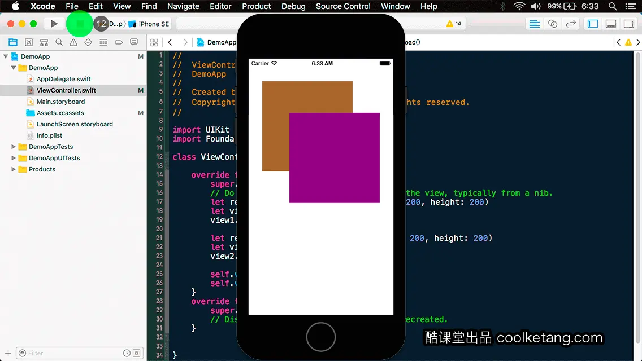The height and width of the screenshot is (361, 642).
Task: Open the Editor menu
Action: [220, 6]
